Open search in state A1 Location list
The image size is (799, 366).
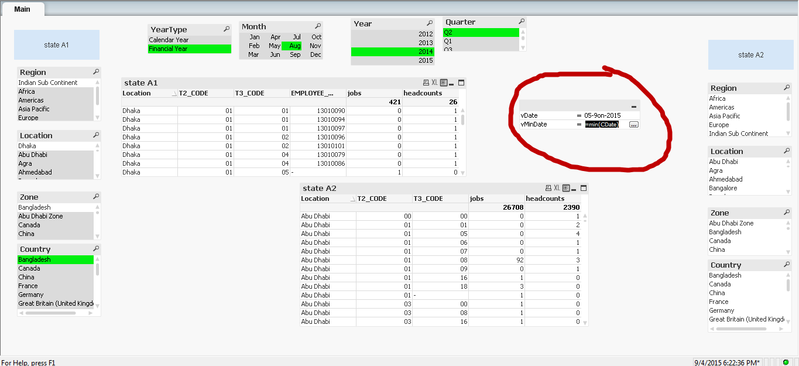click(96, 135)
